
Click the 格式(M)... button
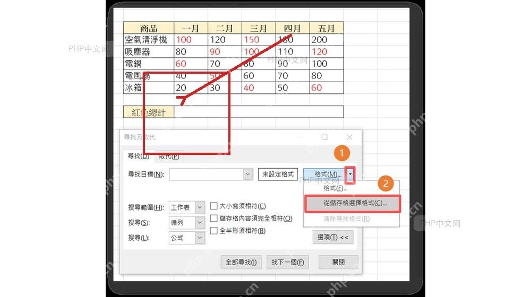pyautogui.click(x=324, y=174)
